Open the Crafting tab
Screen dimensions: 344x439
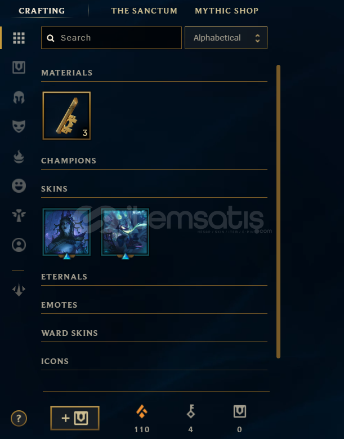point(42,11)
